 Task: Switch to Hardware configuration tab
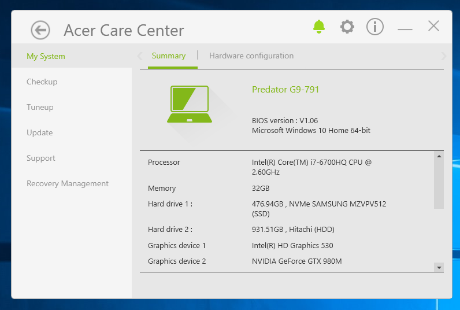tap(251, 56)
